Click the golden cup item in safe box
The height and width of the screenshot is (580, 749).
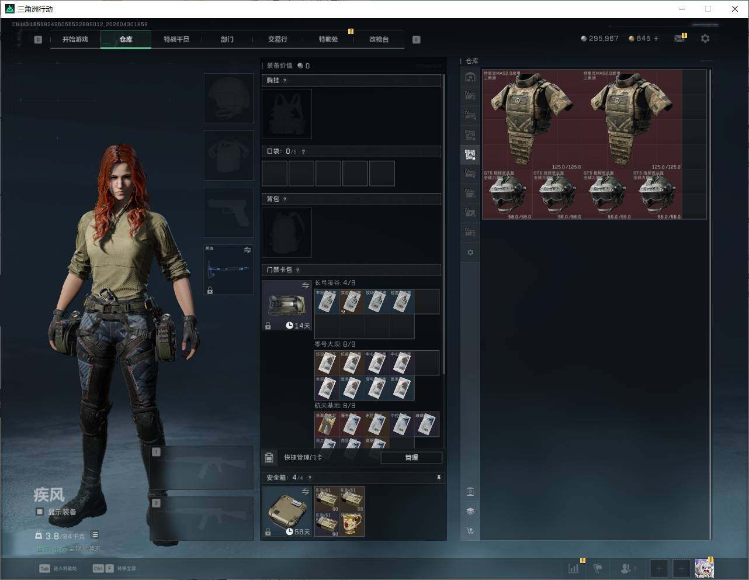[x=352, y=524]
